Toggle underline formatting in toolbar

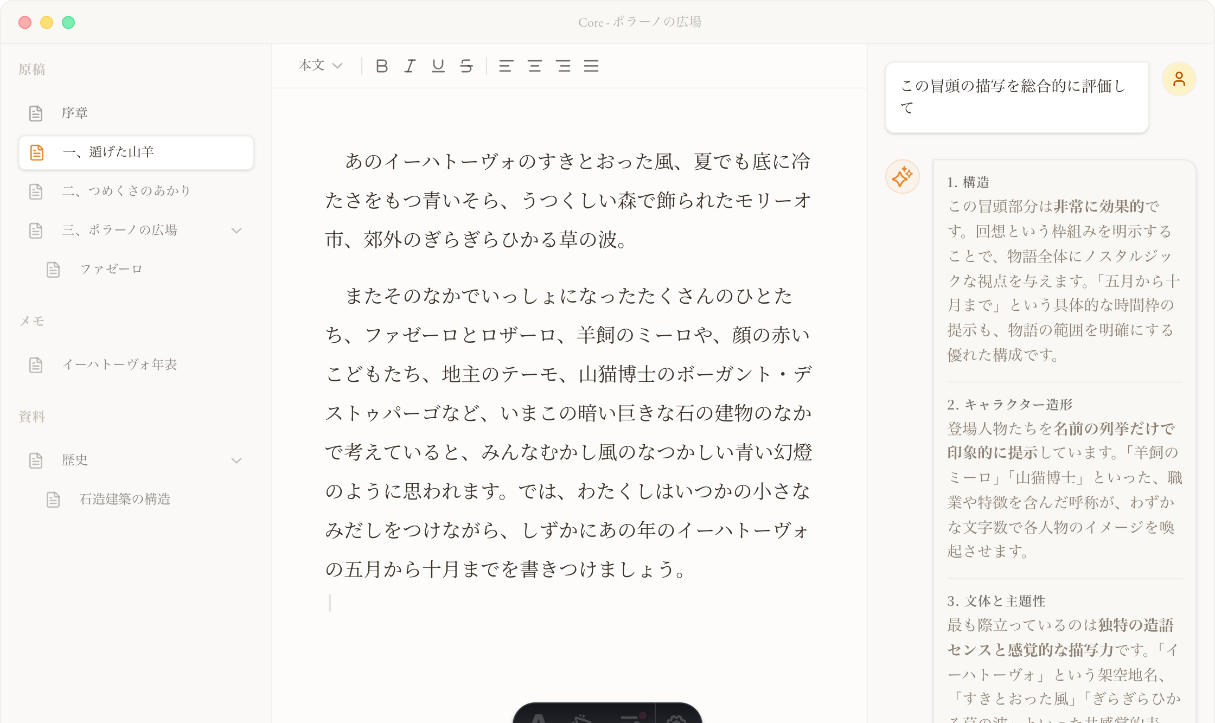[x=438, y=66]
